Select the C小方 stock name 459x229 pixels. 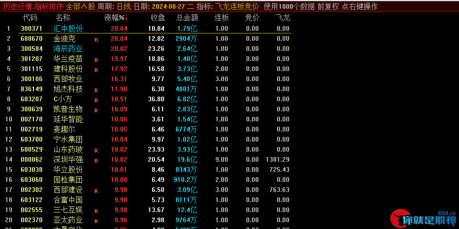click(x=63, y=99)
